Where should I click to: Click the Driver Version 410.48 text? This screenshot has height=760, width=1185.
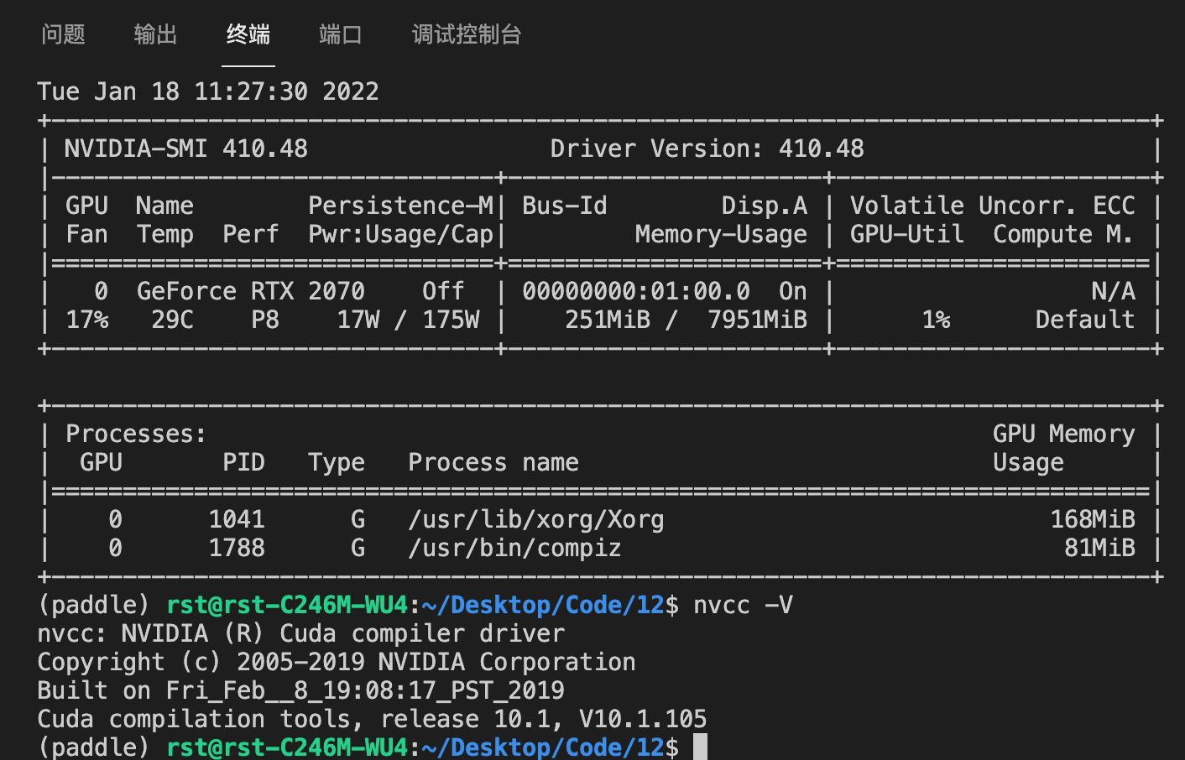(x=707, y=148)
